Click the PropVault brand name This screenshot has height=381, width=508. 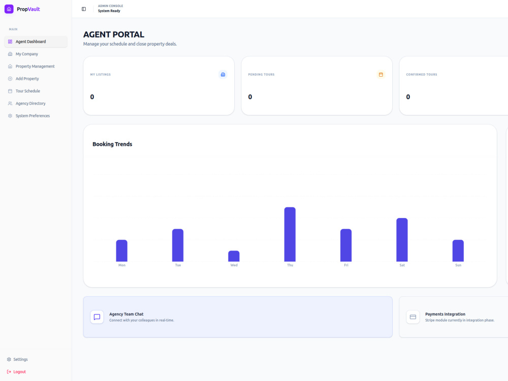[x=28, y=9]
